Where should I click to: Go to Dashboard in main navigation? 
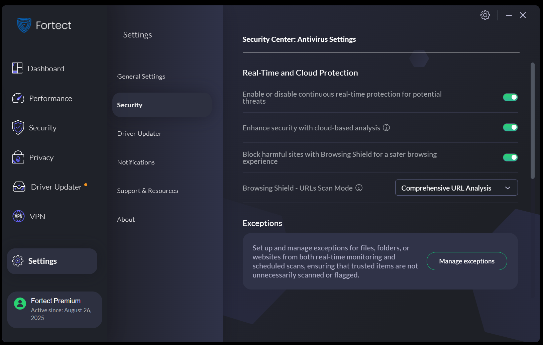(46, 69)
